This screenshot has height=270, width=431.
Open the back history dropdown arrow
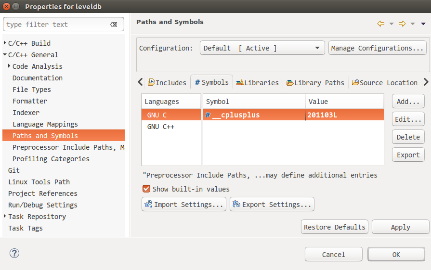(x=392, y=24)
